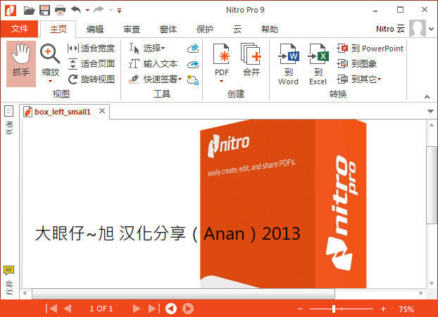The width and height of the screenshot is (438, 317).
Task: Click the save icon in quick access toolbar
Action: pyautogui.click(x=45, y=10)
